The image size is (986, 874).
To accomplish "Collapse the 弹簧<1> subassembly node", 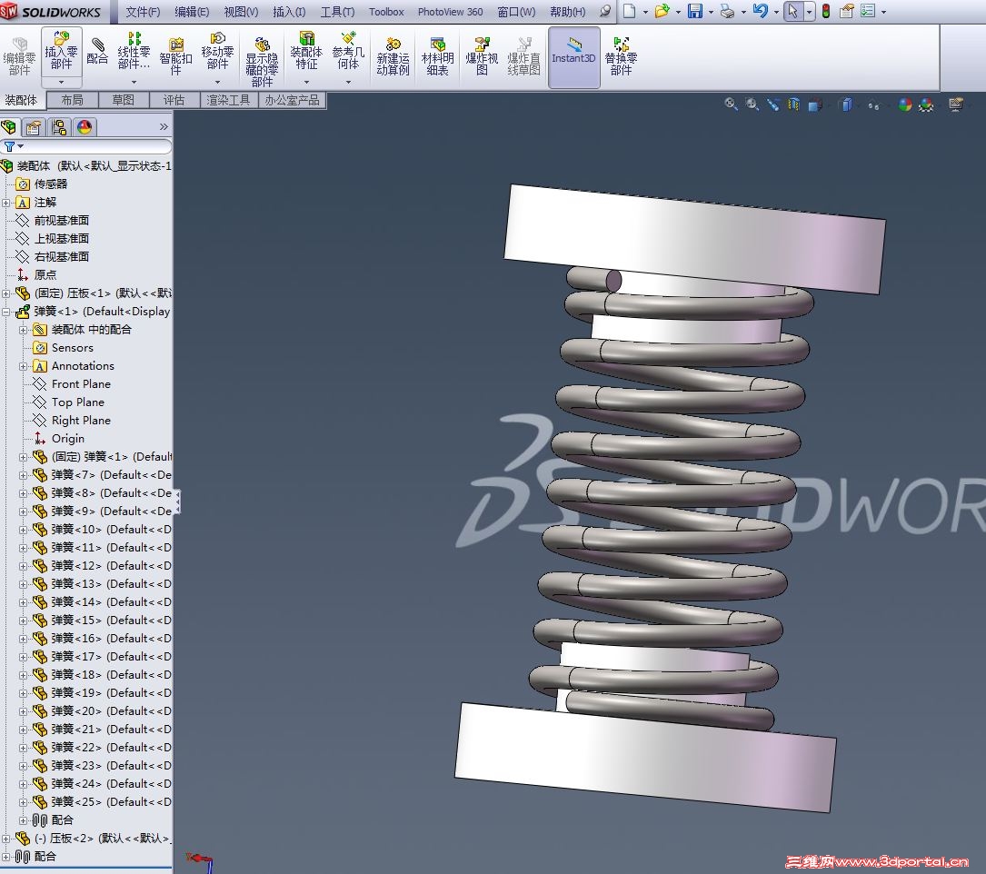I will tap(6, 312).
